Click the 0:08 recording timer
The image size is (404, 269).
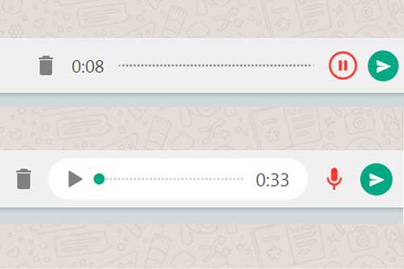tap(88, 67)
